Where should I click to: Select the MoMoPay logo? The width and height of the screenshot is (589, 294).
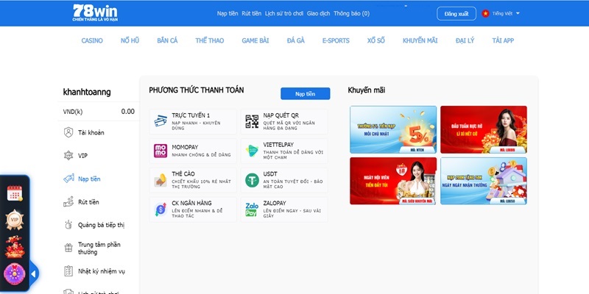(161, 151)
